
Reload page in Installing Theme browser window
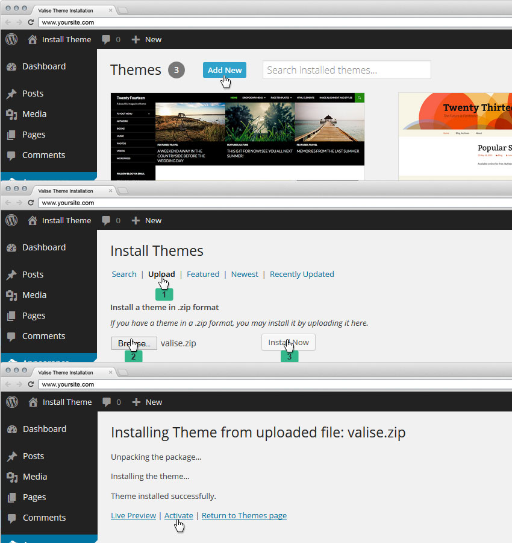click(x=31, y=384)
